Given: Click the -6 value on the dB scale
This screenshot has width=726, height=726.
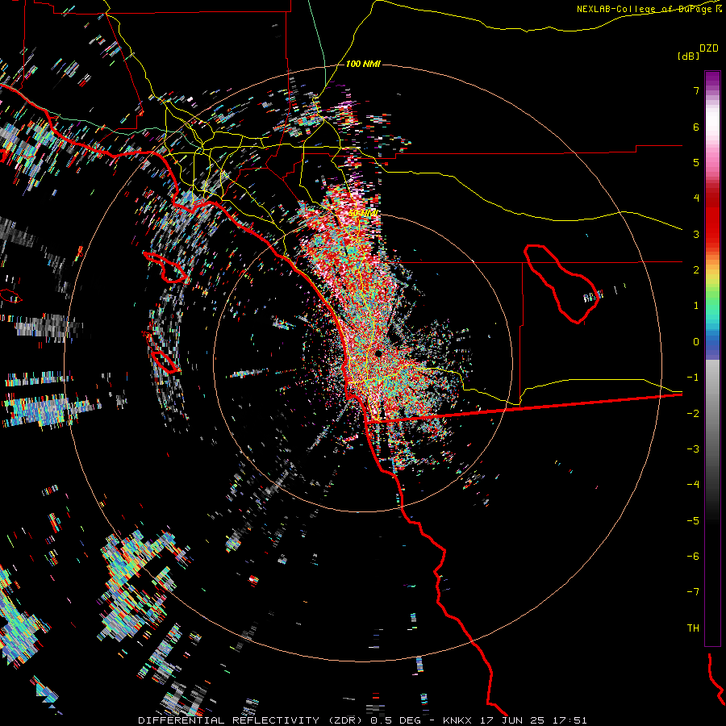Looking at the screenshot, I should click(693, 557).
